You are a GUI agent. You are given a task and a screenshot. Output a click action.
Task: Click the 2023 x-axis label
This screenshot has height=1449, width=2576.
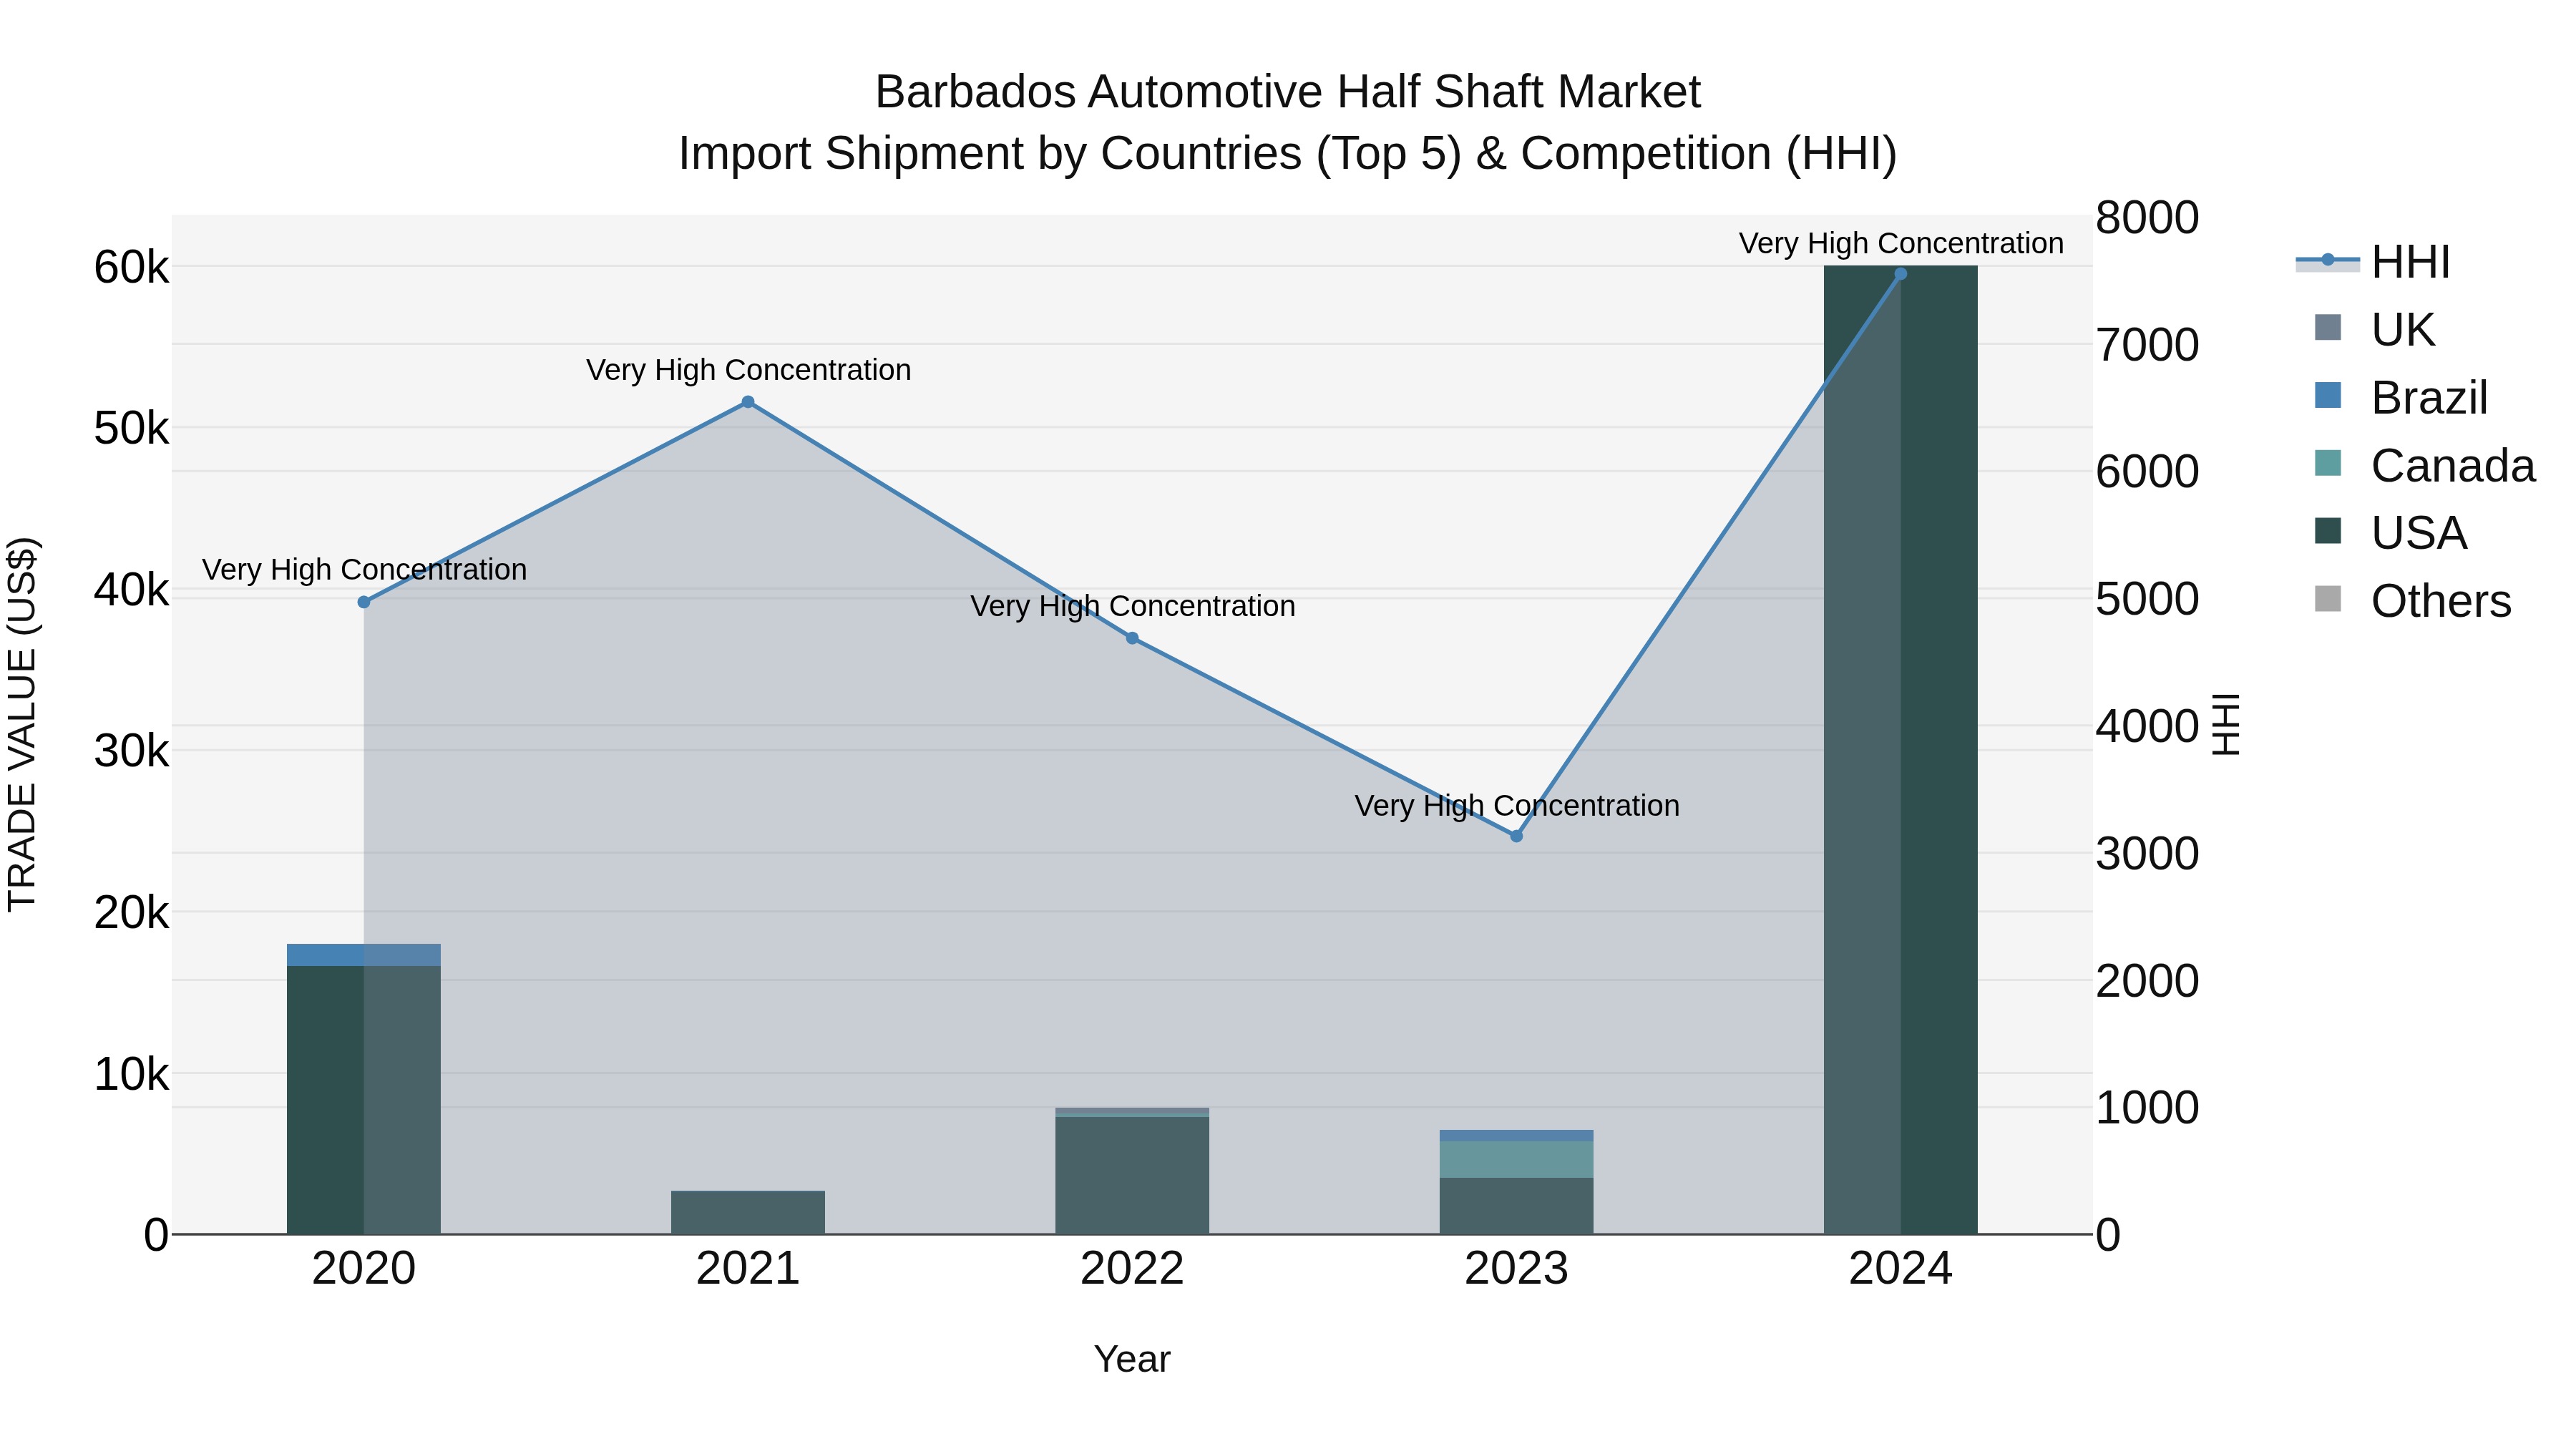[1516, 1269]
